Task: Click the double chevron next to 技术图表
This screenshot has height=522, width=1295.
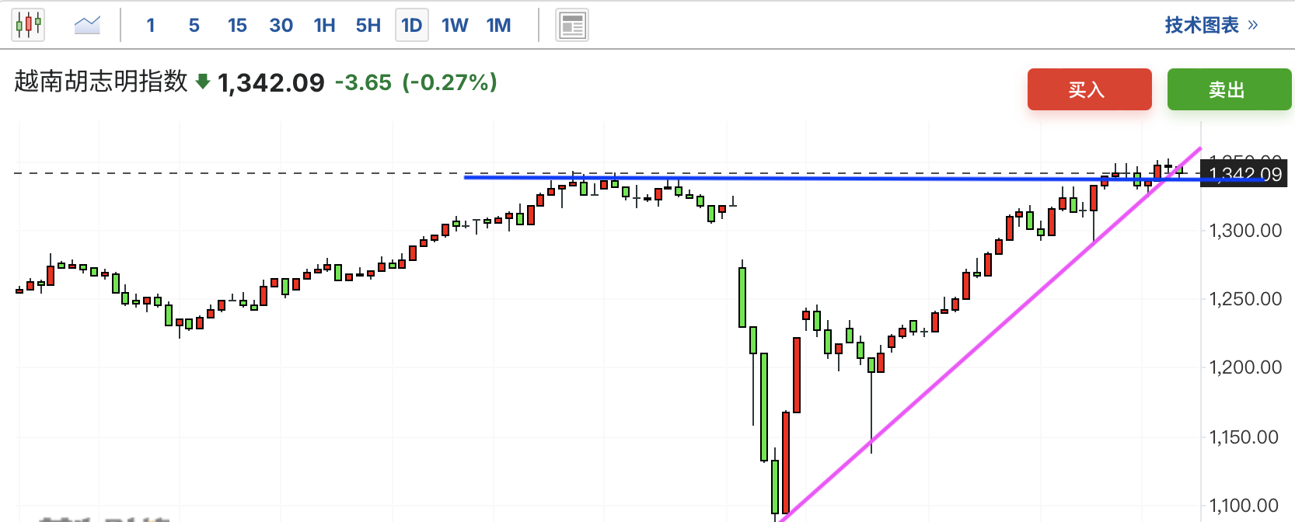Action: tap(1252, 25)
